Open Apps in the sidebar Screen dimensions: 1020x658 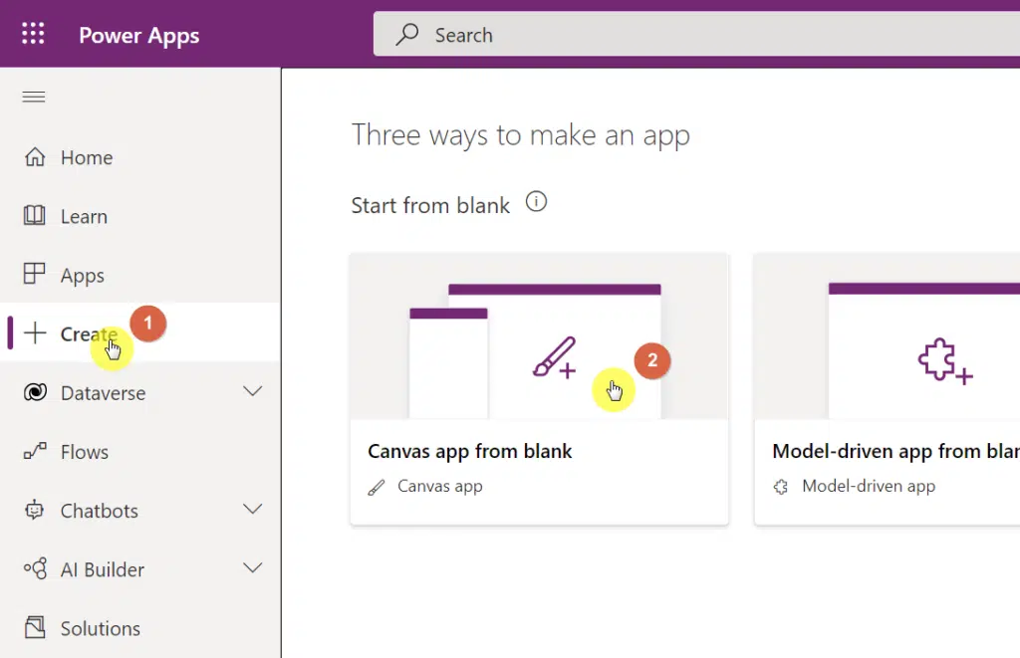pyautogui.click(x=140, y=275)
